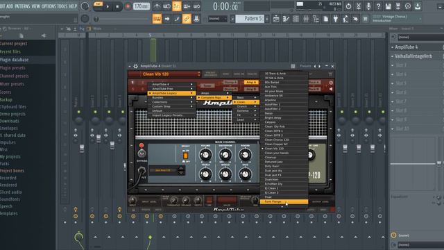
Task: Select the Clean Chorus 120 preset
Action: click(x=284, y=140)
